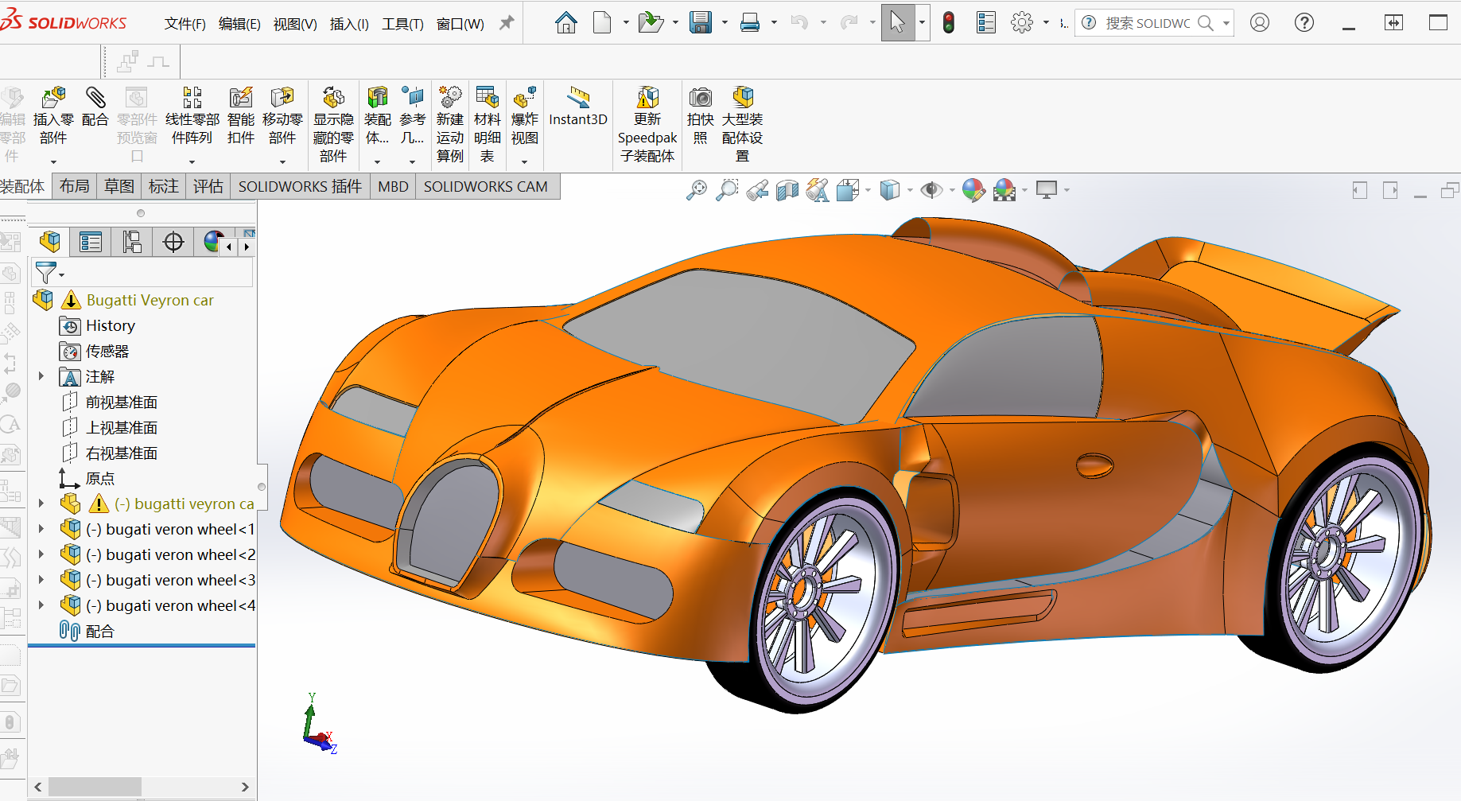This screenshot has width=1461, height=801.
Task: Click the user login account icon
Action: (x=1260, y=22)
